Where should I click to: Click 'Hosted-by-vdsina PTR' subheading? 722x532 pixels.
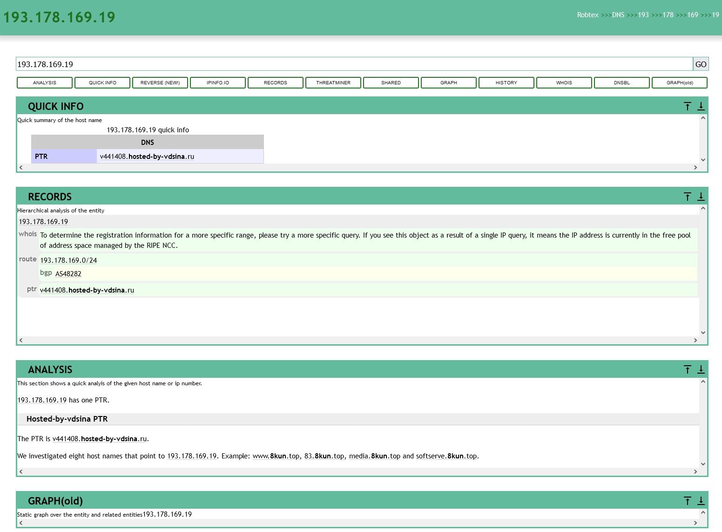pos(67,419)
